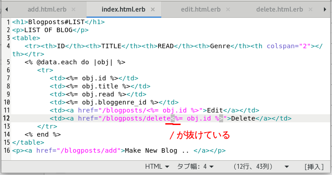Click the Delete link text on line 12
The image size is (332, 175).
pos(243,118)
